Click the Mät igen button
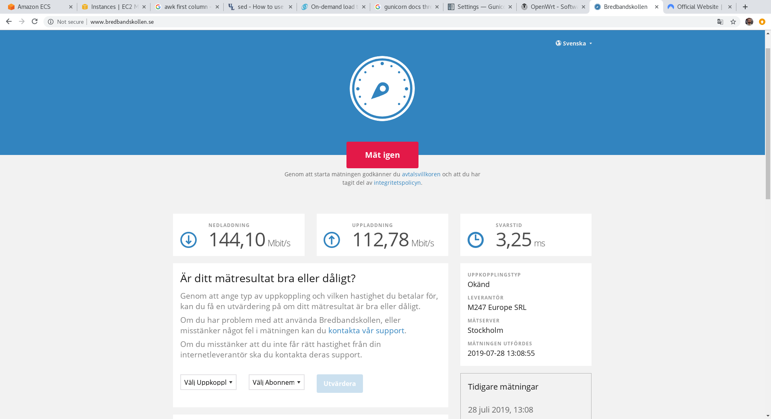The width and height of the screenshot is (771, 419). [382, 155]
